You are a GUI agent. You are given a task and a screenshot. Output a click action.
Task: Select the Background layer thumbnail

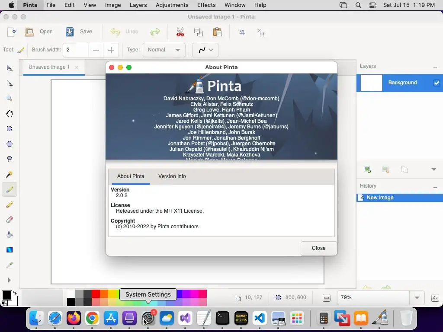[x=371, y=83]
